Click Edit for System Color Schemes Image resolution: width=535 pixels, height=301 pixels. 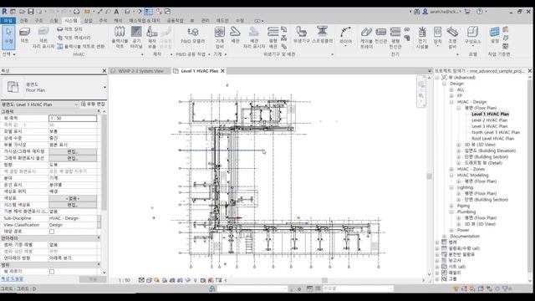pos(73,205)
